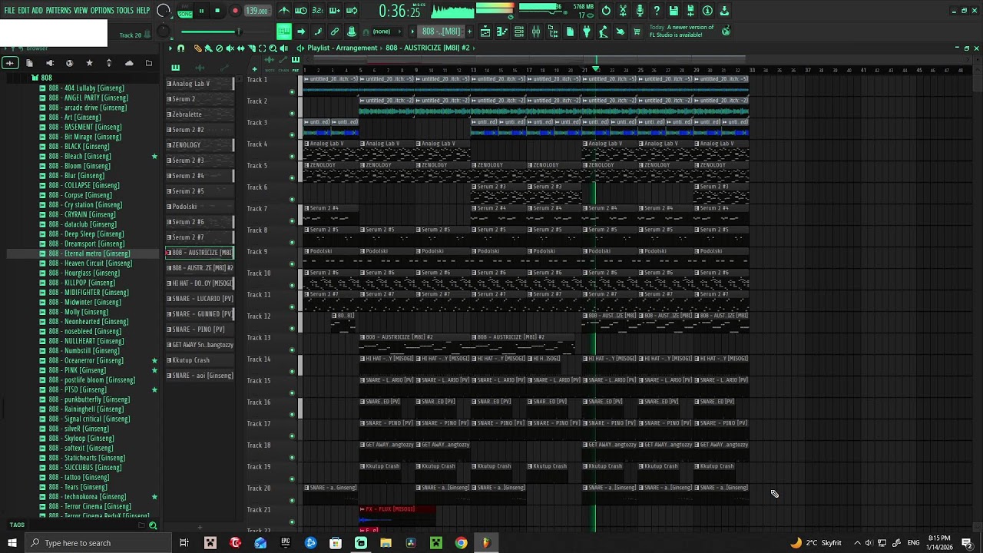The height and width of the screenshot is (553, 983).
Task: Open the Mixer view icon
Action: [536, 31]
